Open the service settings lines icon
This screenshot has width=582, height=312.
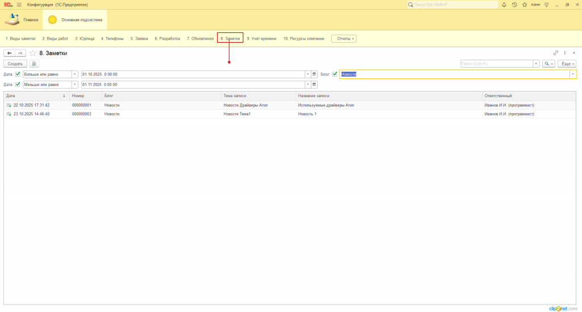[x=546, y=5]
